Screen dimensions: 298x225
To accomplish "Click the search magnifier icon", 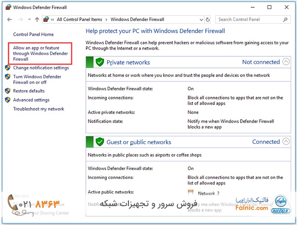I will click(x=286, y=19).
